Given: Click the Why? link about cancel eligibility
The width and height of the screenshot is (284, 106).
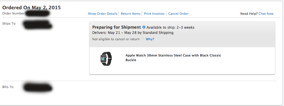Looking at the screenshot, I should click(x=150, y=39).
